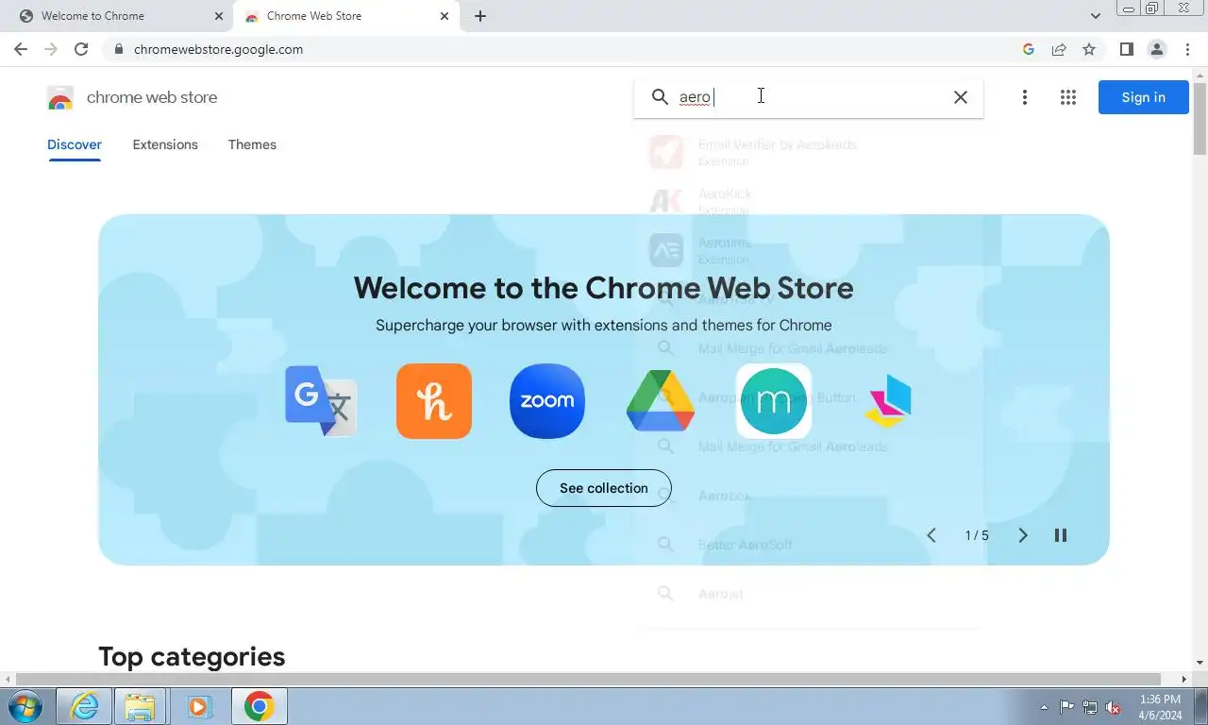
Task: Open the web store more options menu
Action: point(1025,97)
